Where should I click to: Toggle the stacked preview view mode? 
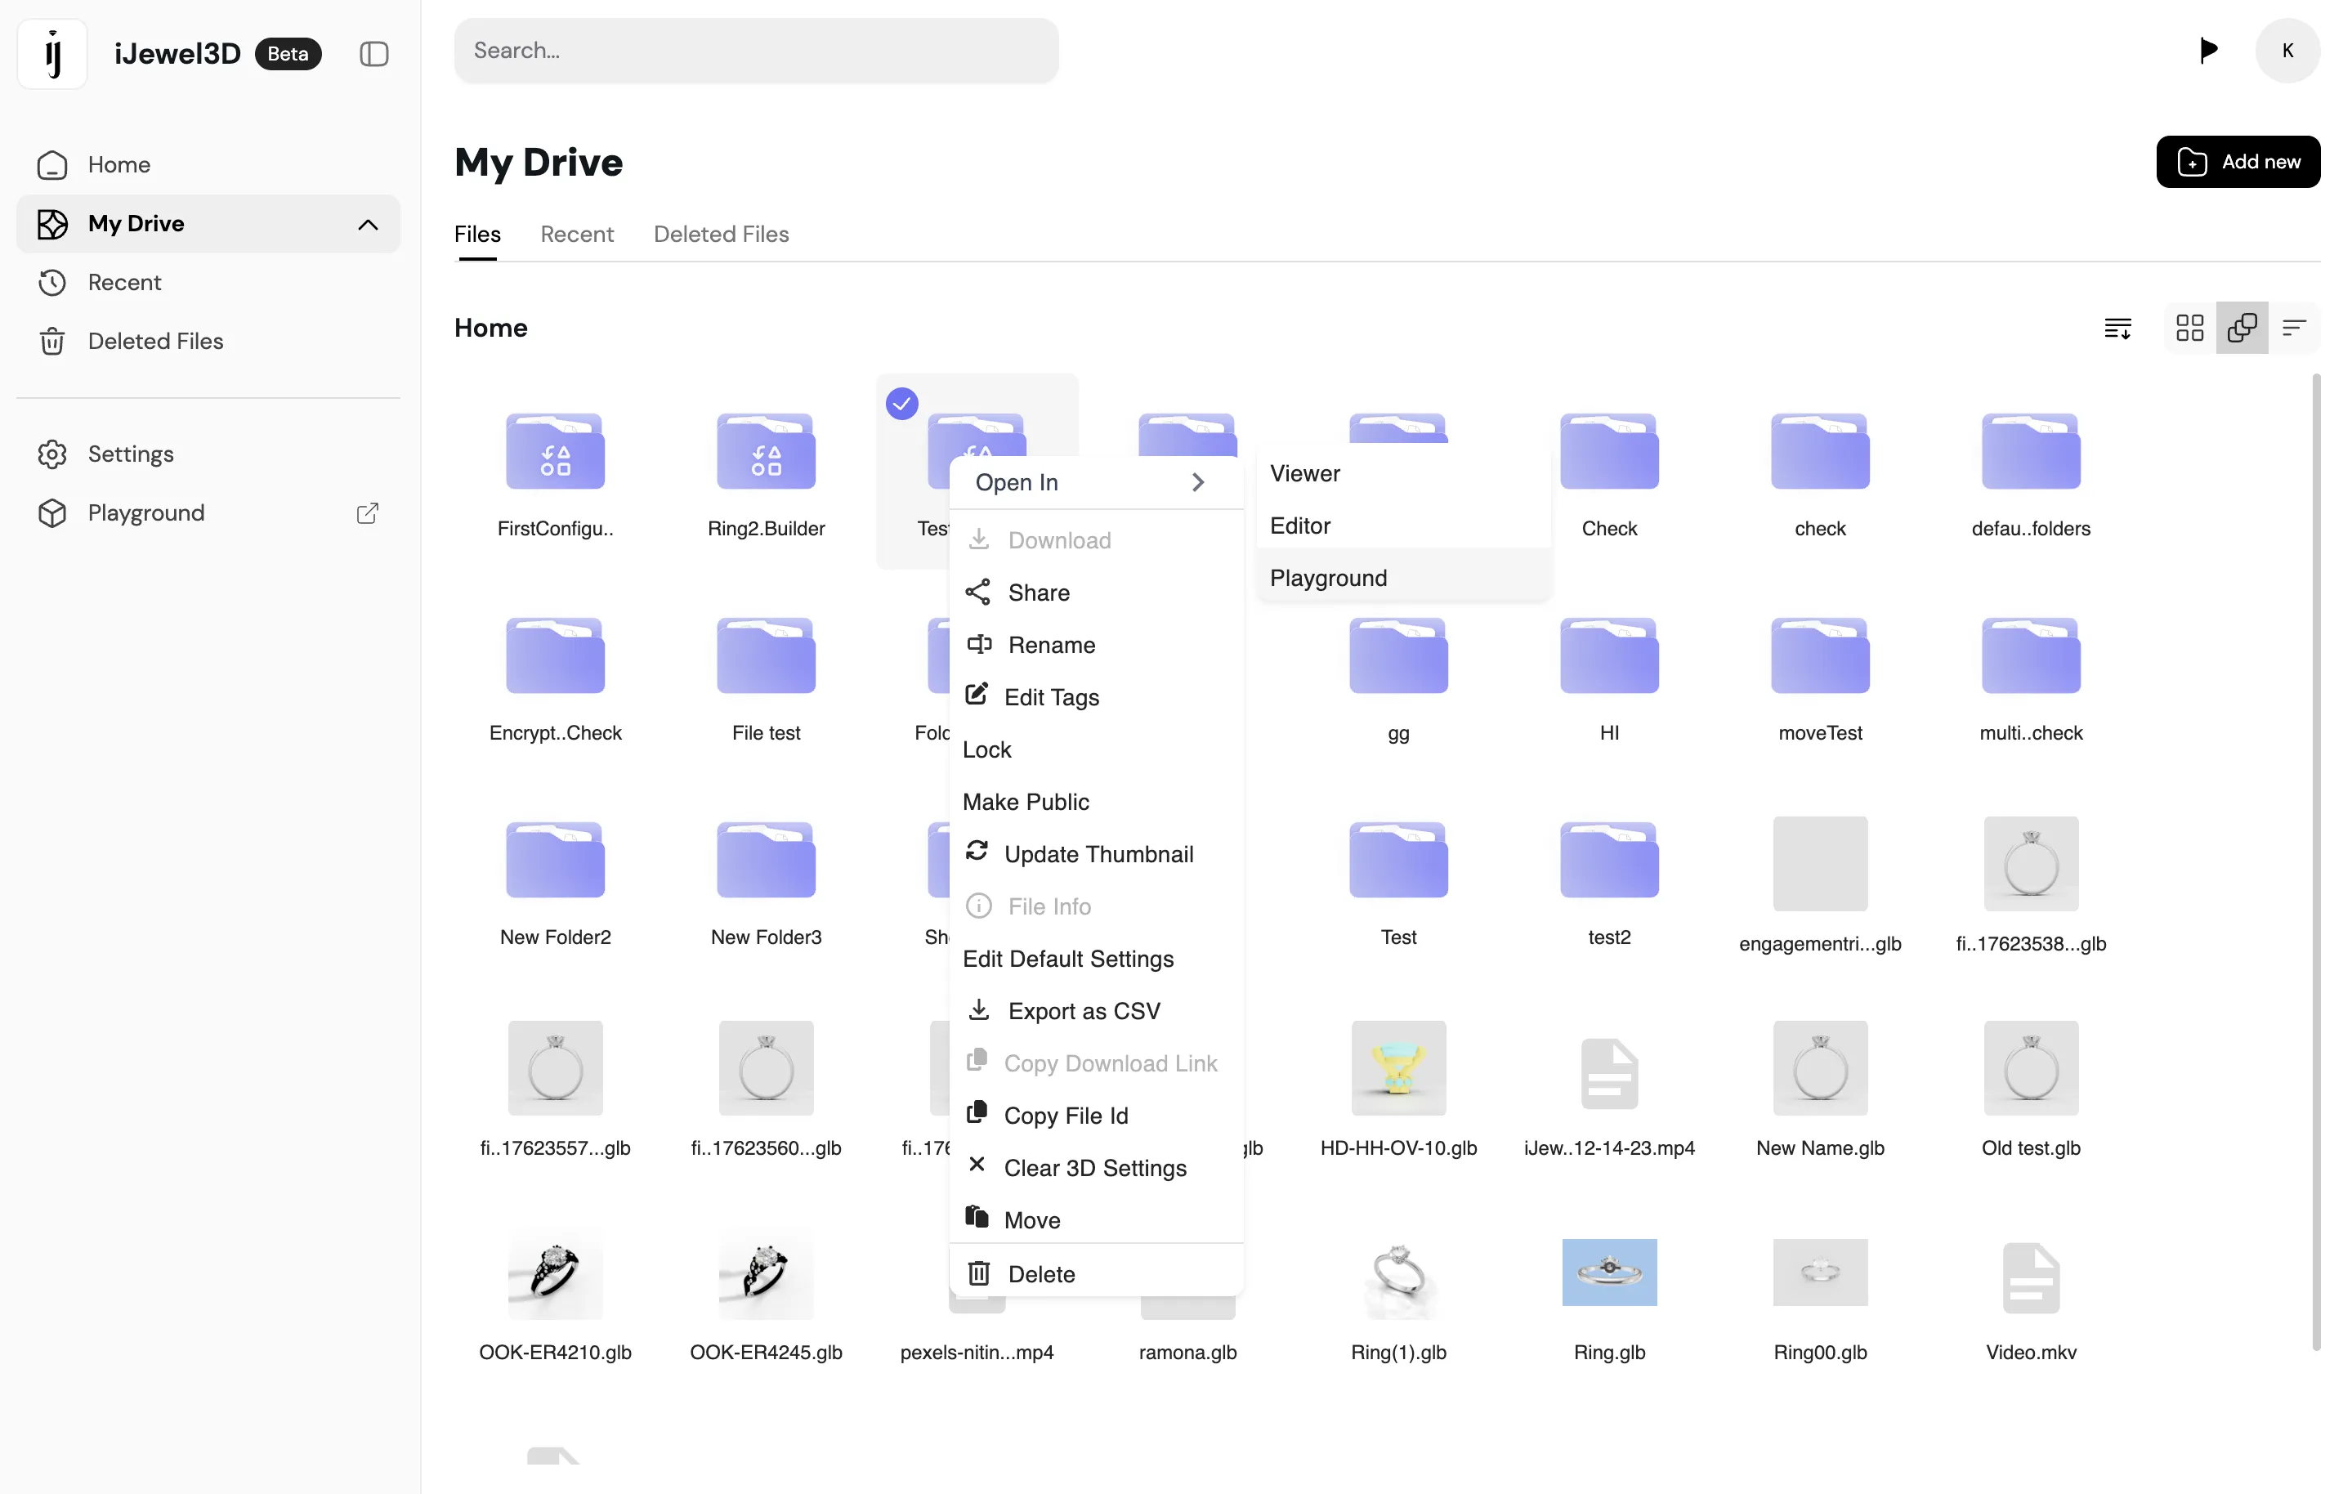2242,328
